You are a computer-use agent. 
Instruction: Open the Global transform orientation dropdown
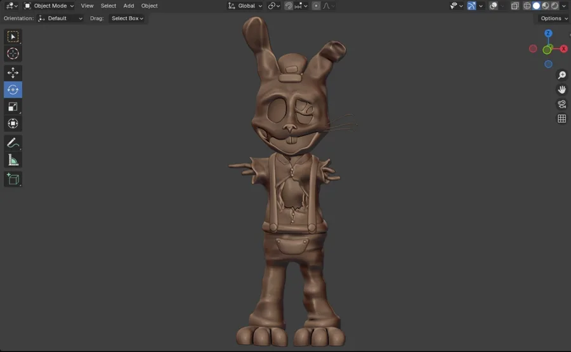coord(245,6)
